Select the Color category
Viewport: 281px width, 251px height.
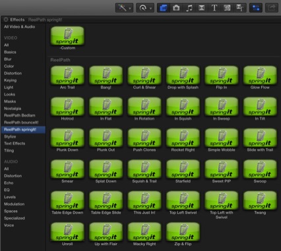(x=9, y=66)
